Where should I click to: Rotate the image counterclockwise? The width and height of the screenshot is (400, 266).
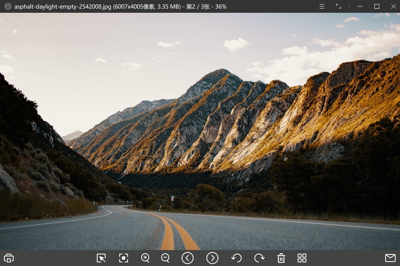(236, 258)
